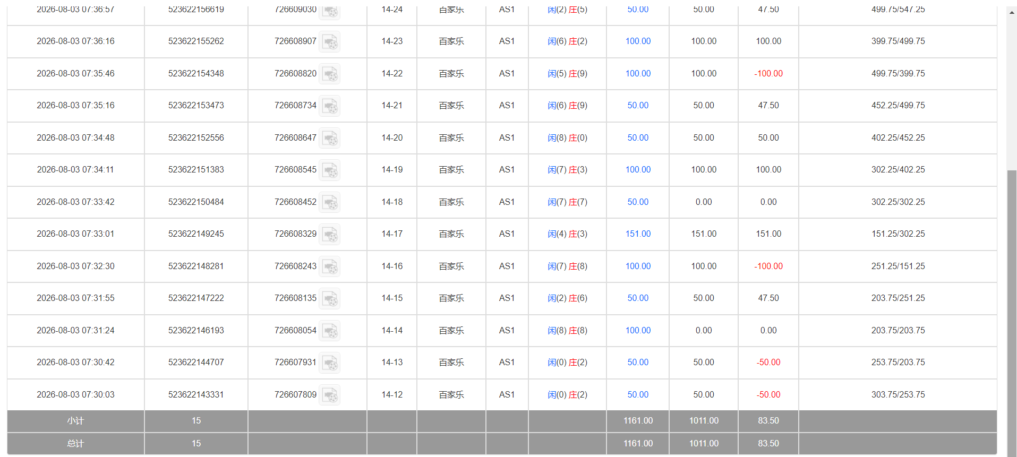
Task: Click result 闲(8) 庄(8) in row 14-14
Action: [x=567, y=331]
